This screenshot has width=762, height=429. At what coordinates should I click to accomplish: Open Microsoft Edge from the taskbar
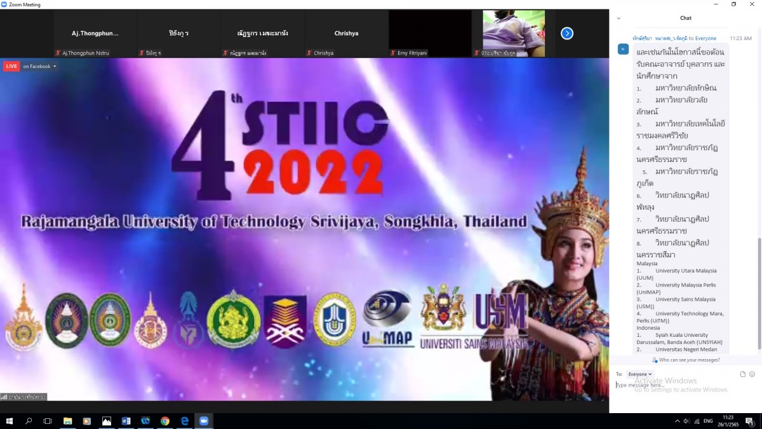coord(185,421)
